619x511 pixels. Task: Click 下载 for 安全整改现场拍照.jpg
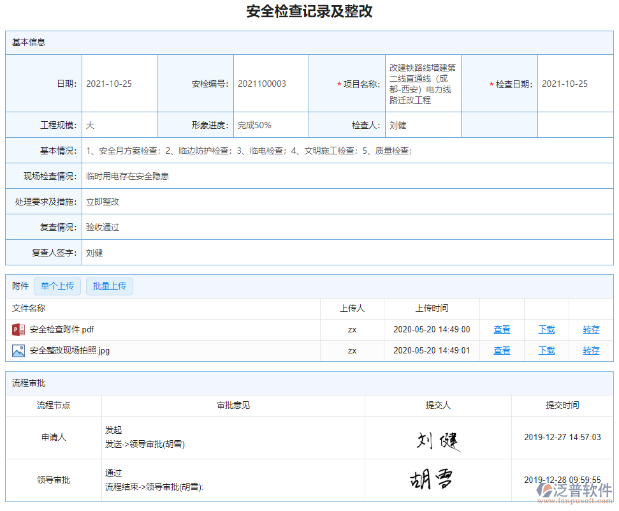(x=546, y=350)
